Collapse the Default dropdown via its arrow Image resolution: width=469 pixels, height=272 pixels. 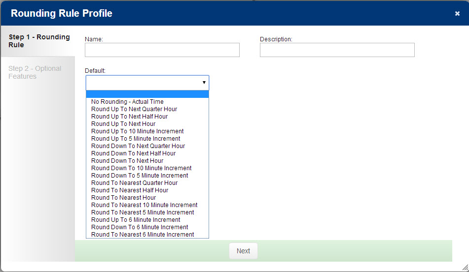(x=204, y=83)
